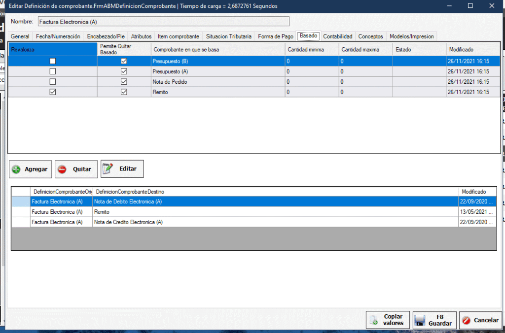Click the Nombre text field
505x333 pixels.
point(163,22)
